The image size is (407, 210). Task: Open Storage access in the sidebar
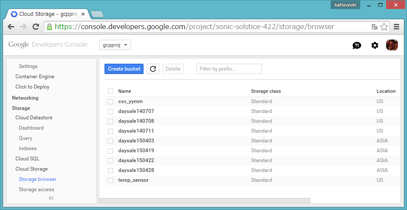[x=36, y=189]
